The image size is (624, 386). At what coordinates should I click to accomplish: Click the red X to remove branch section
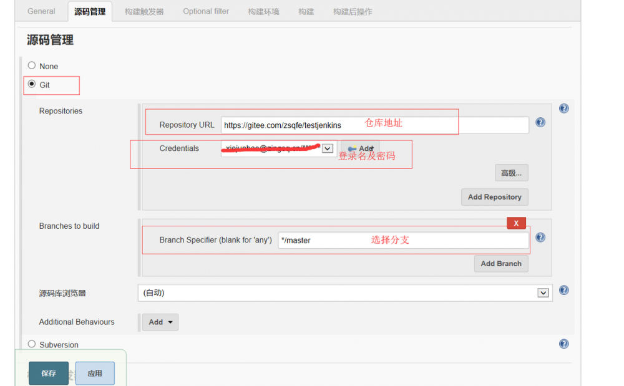pos(516,223)
